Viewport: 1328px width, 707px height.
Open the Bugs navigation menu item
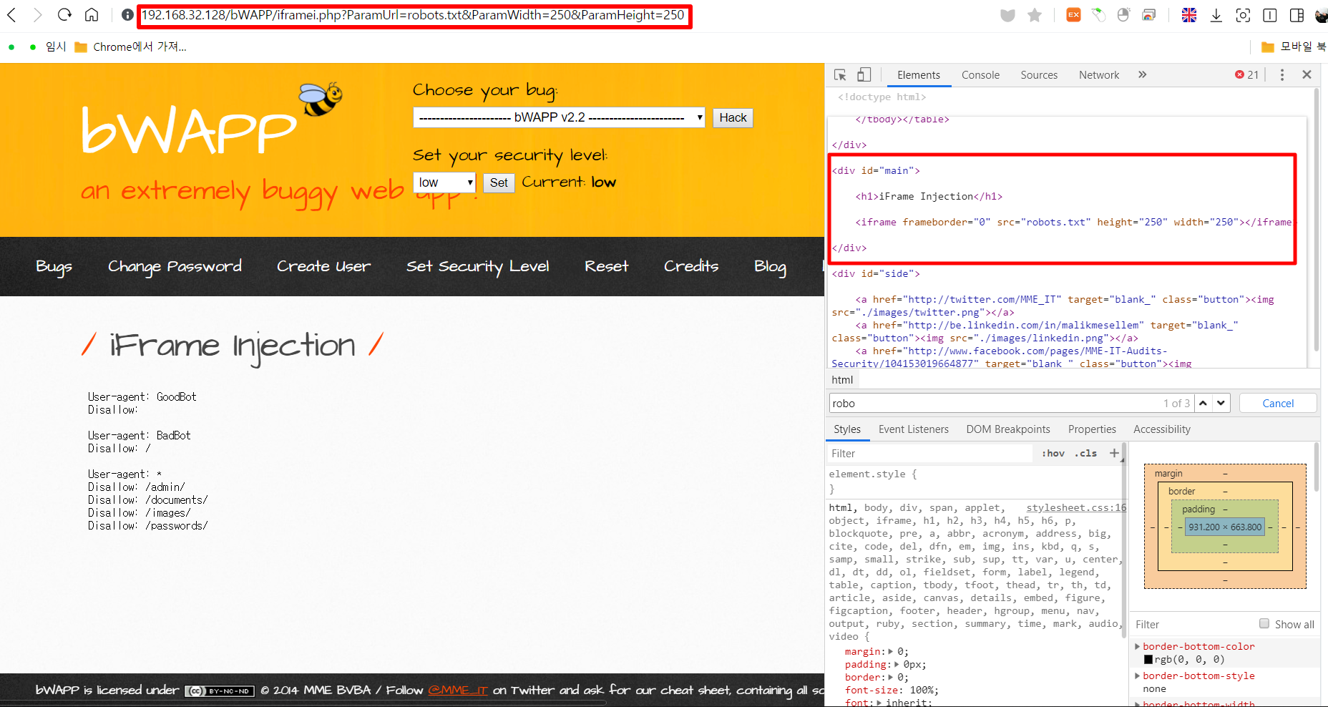(x=54, y=266)
